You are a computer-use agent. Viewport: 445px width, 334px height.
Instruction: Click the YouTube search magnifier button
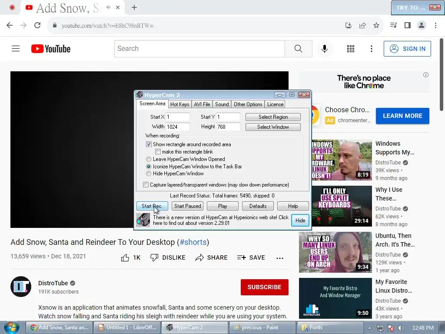(x=298, y=49)
